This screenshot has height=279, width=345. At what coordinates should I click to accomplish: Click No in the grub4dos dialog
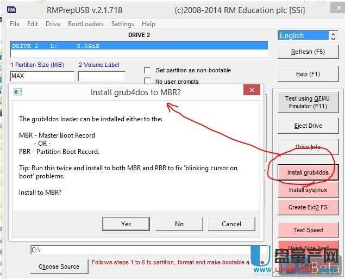pos(179,224)
